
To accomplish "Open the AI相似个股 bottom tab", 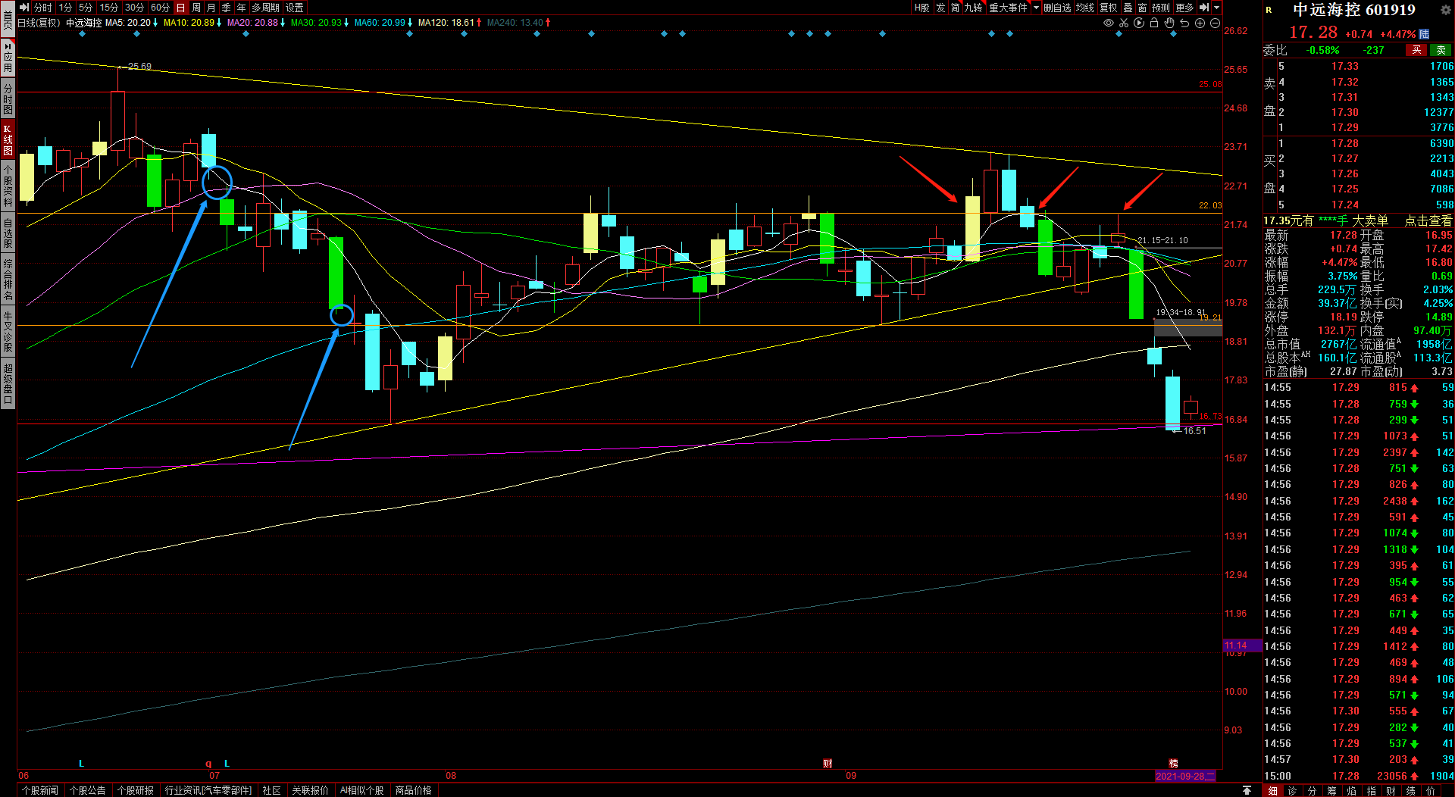I will [361, 790].
